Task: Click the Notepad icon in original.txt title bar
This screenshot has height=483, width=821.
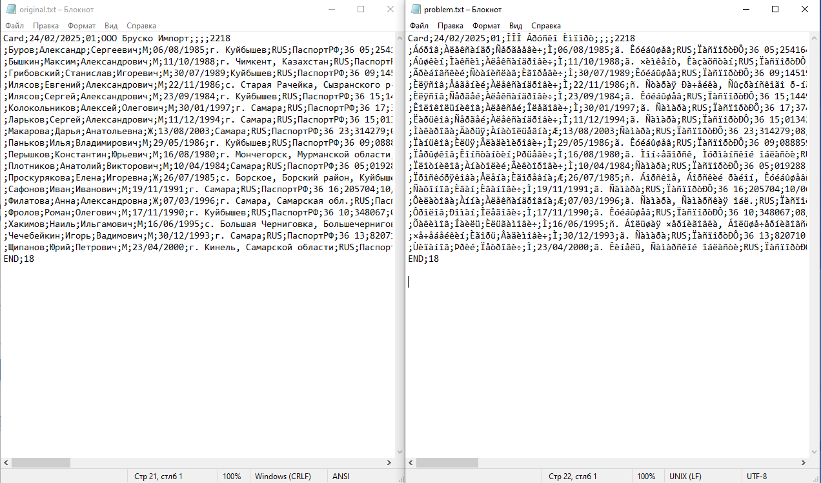Action: (10, 10)
